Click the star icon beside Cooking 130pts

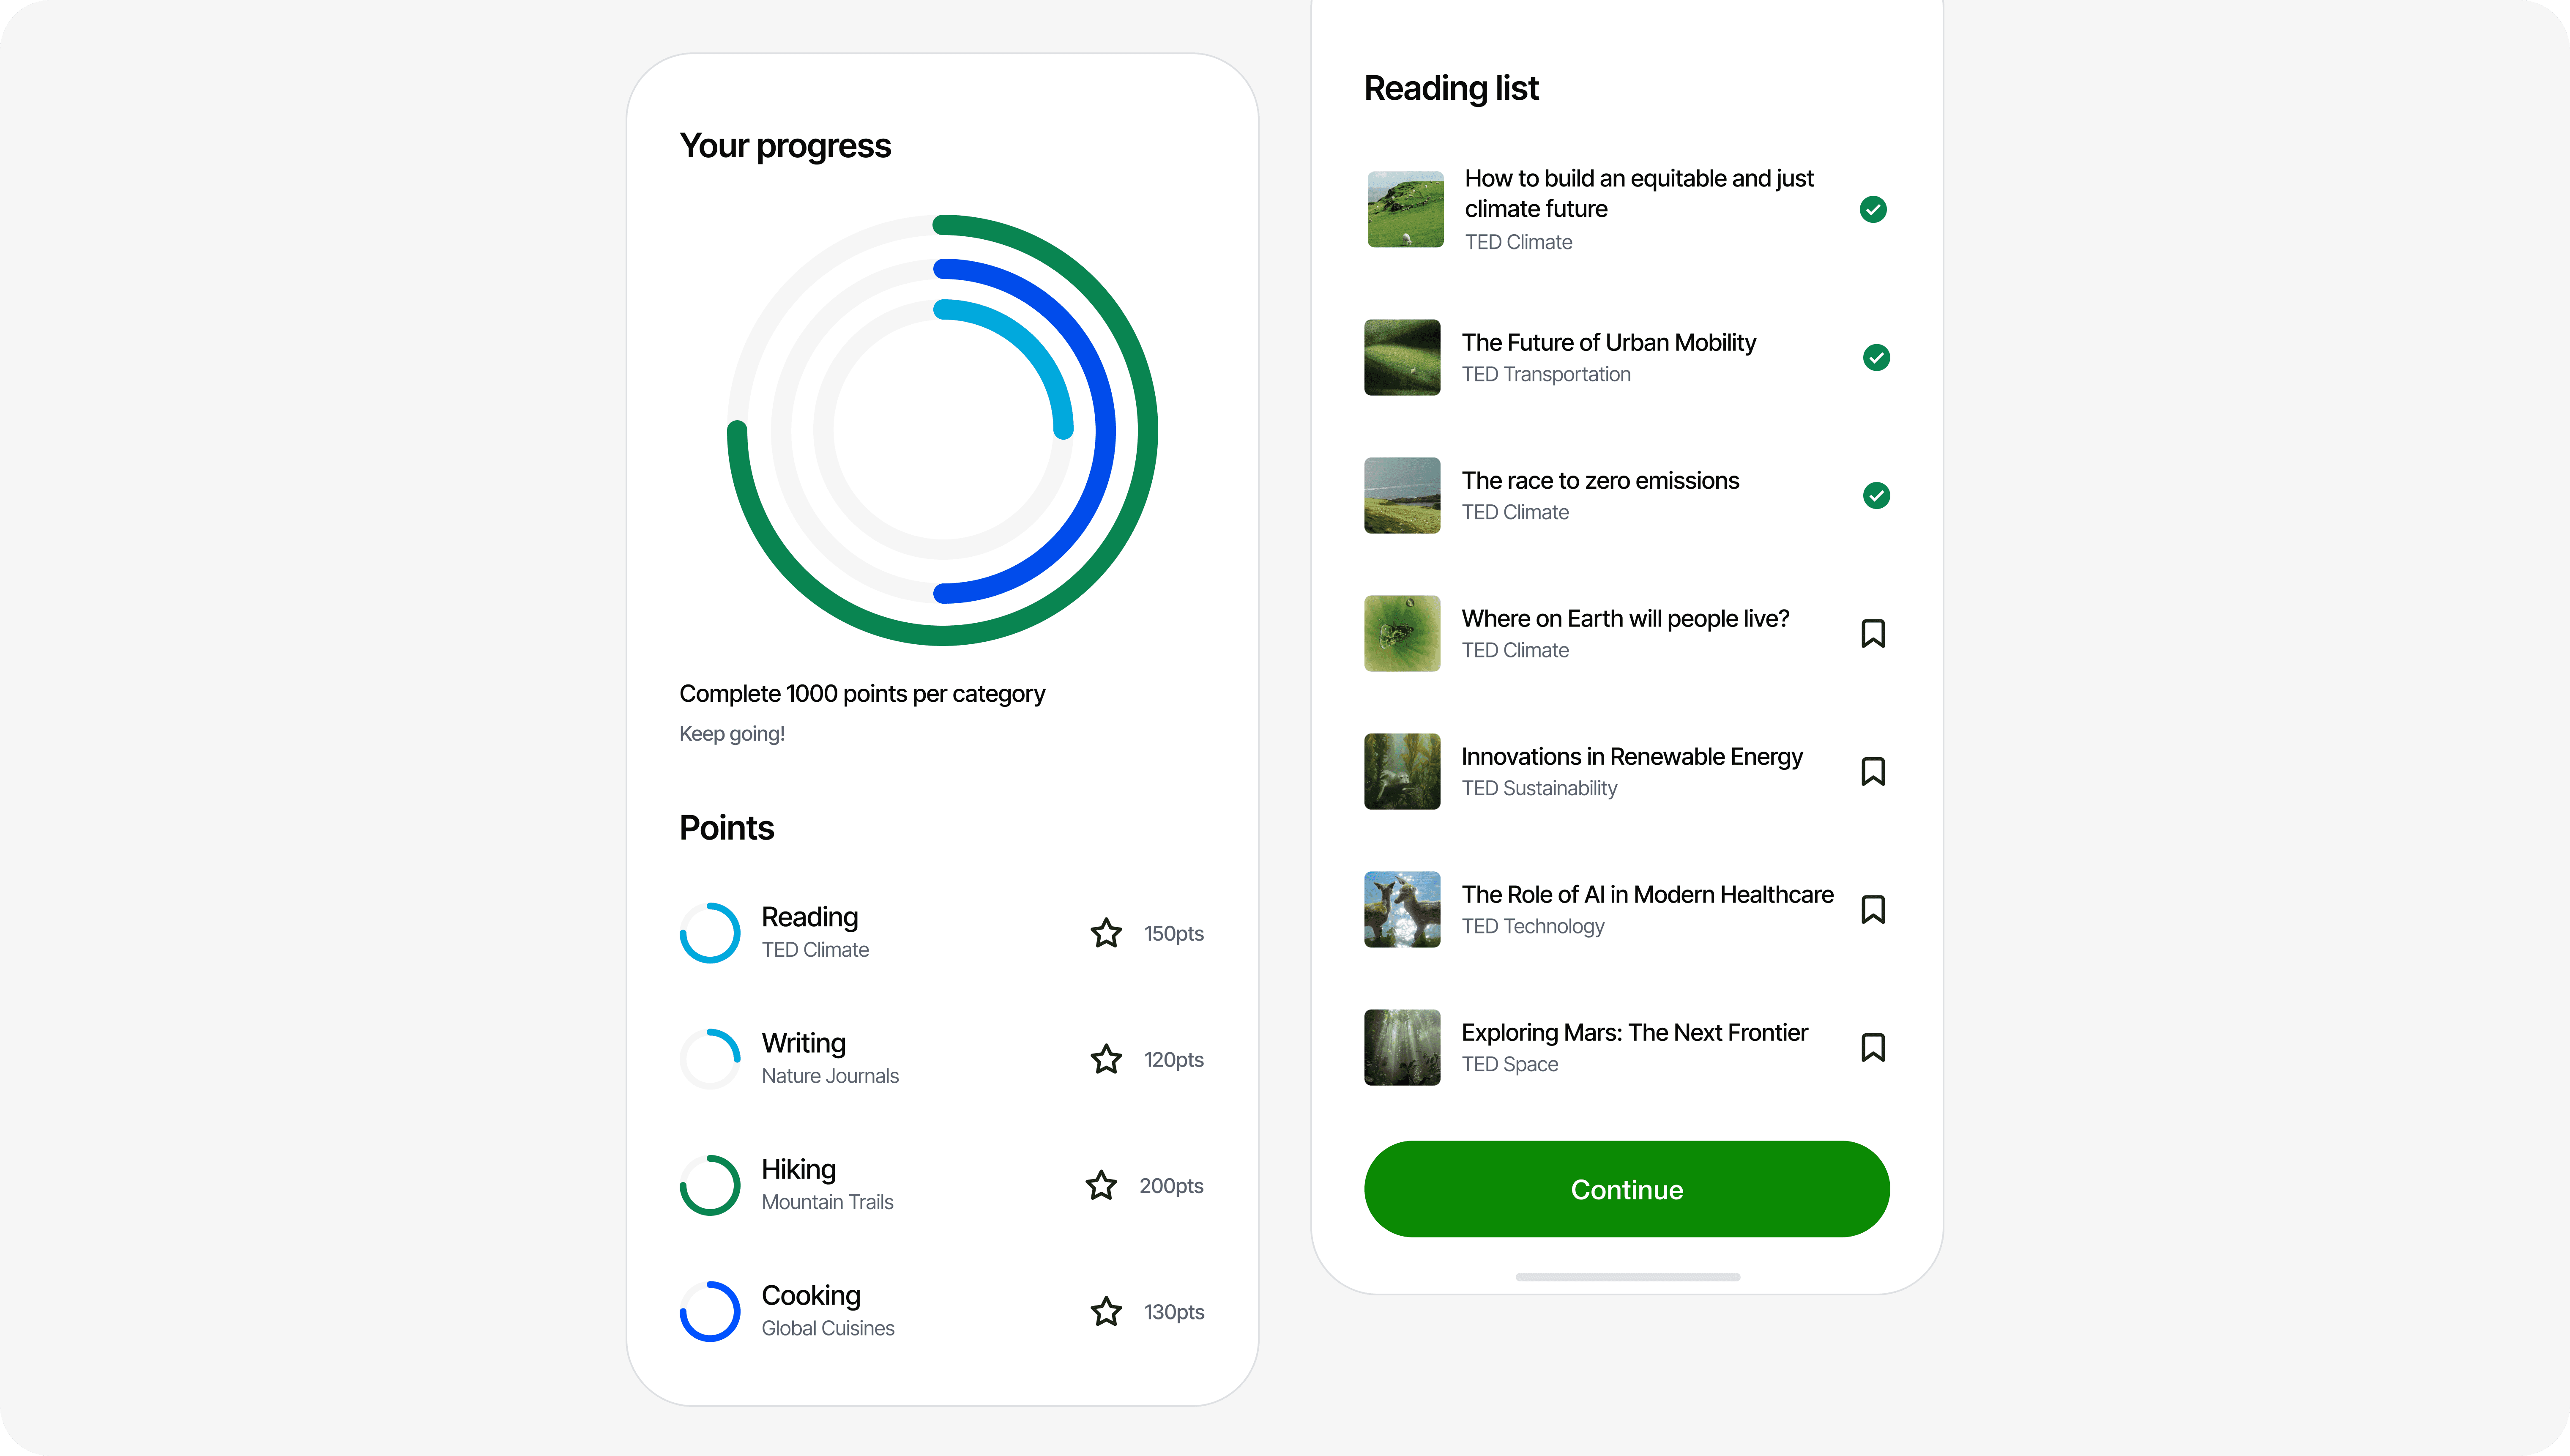pyautogui.click(x=1106, y=1311)
